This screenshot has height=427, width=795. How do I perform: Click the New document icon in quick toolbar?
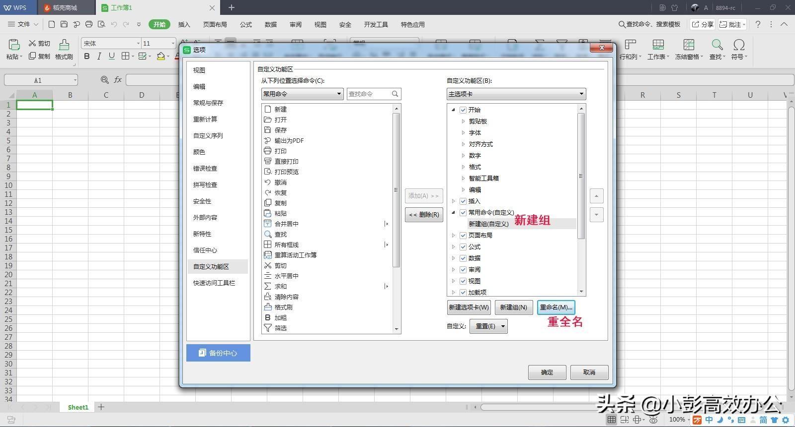click(52, 24)
